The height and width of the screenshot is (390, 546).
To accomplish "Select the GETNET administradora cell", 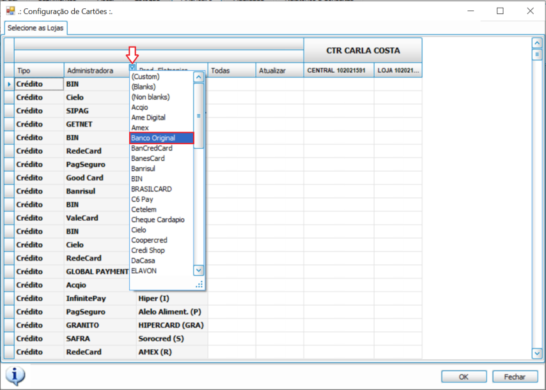I will coord(97,124).
